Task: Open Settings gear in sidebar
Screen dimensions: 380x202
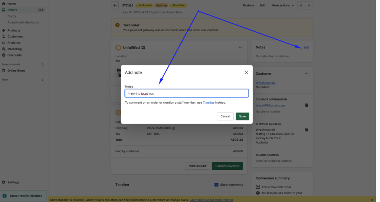Action: click(4, 182)
